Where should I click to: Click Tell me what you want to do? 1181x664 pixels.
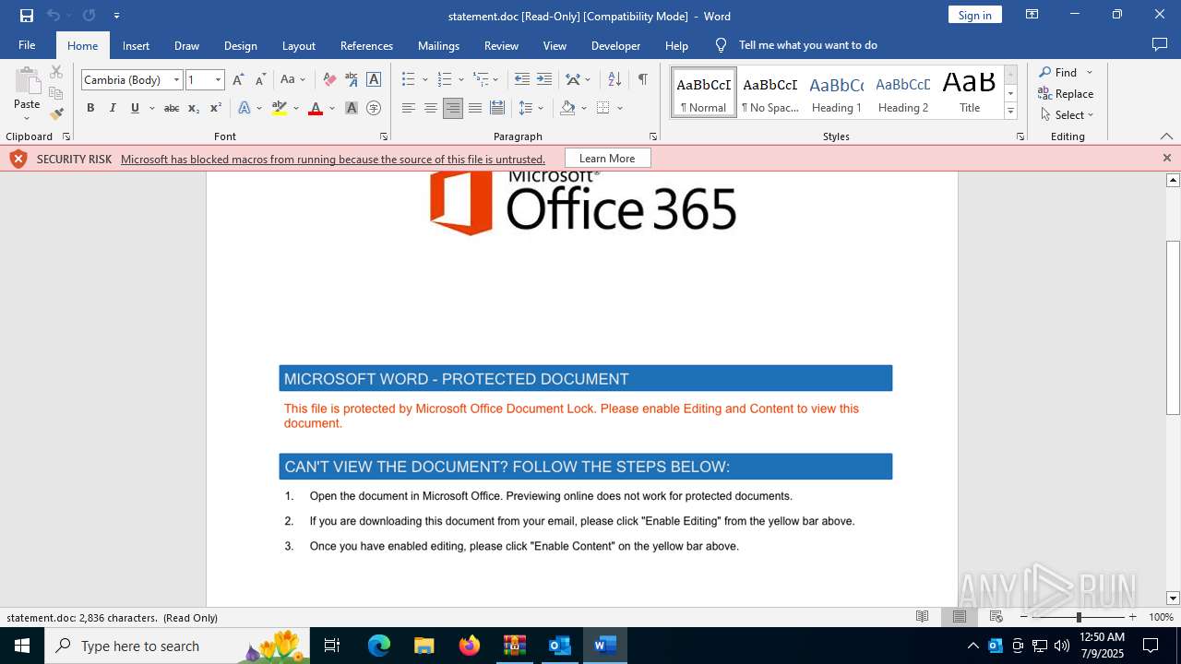click(x=807, y=45)
